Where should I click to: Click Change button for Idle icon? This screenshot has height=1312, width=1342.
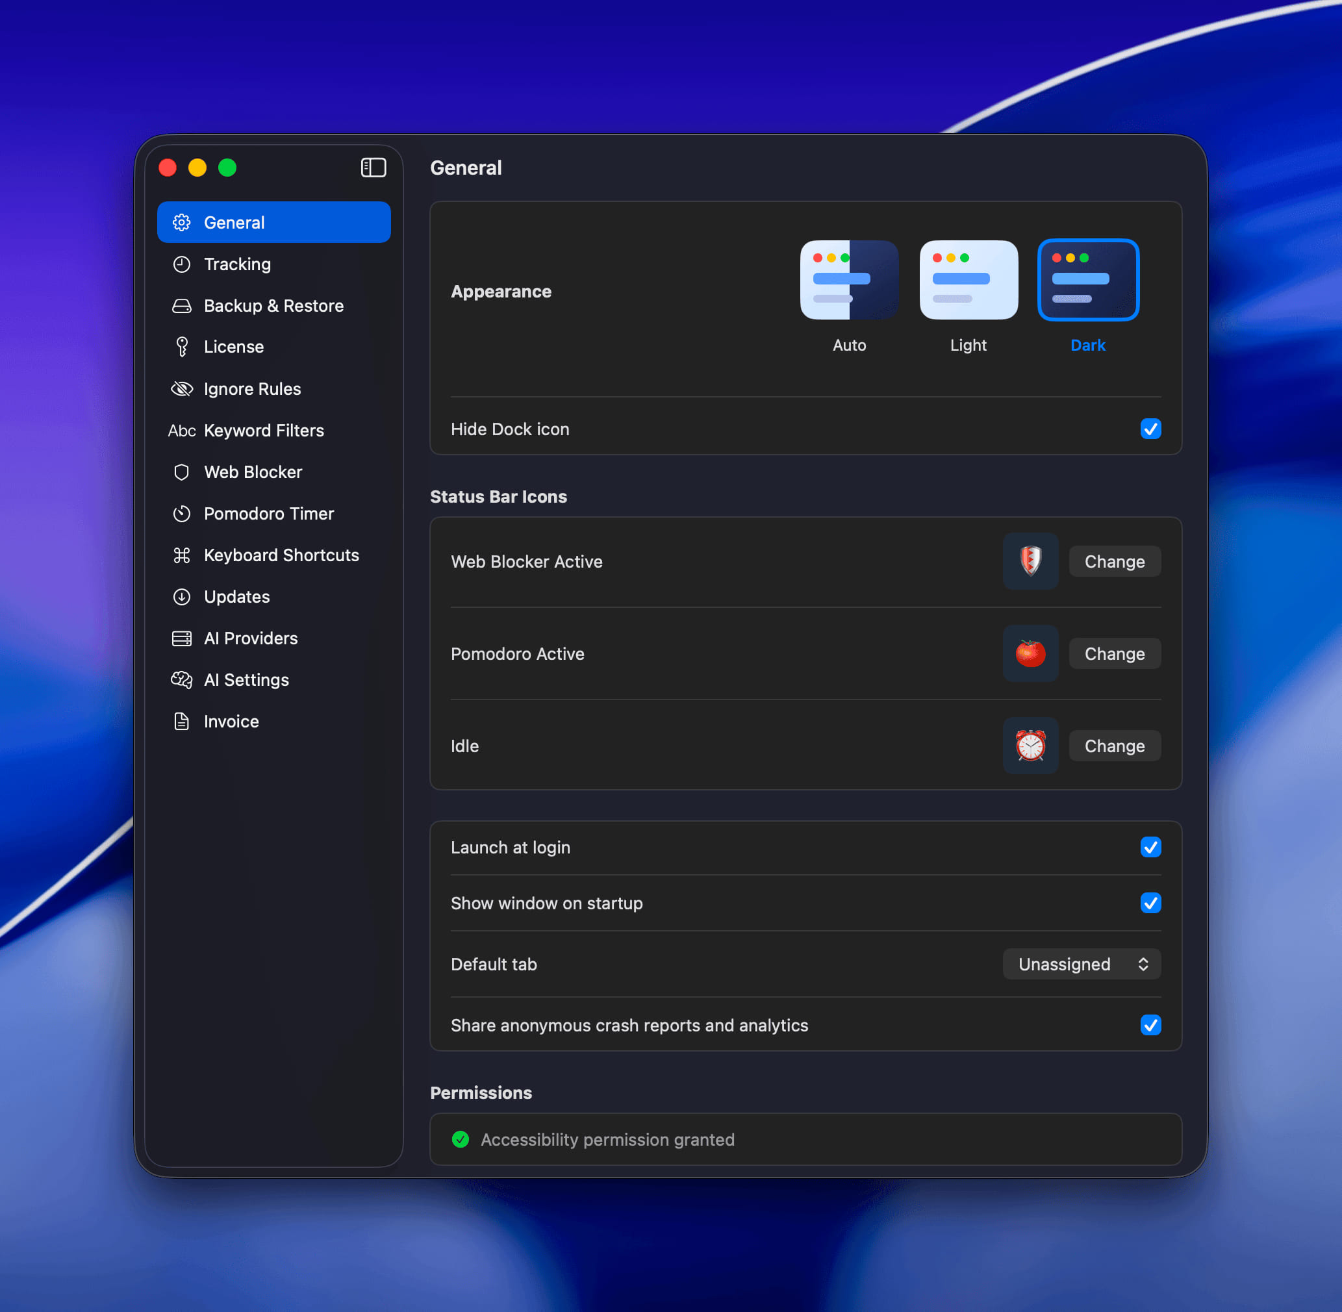[x=1114, y=746]
